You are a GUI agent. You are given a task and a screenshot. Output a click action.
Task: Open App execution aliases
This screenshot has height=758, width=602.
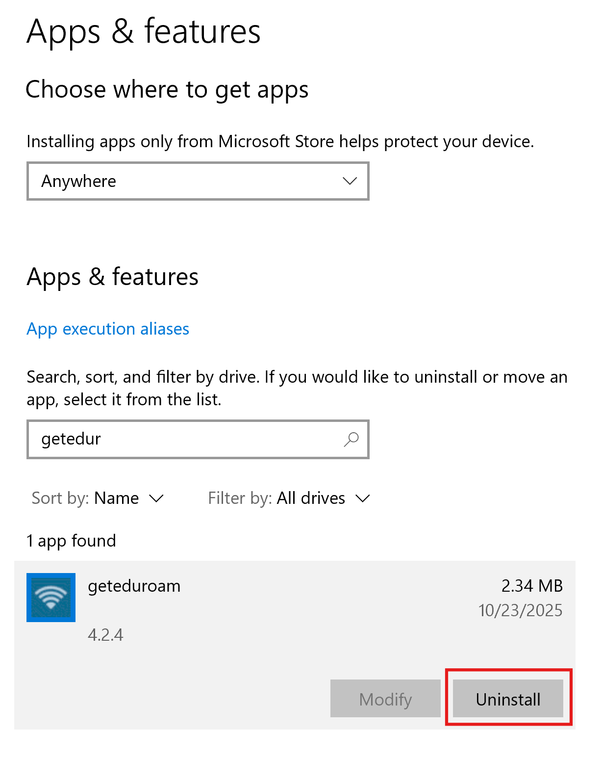tap(107, 329)
